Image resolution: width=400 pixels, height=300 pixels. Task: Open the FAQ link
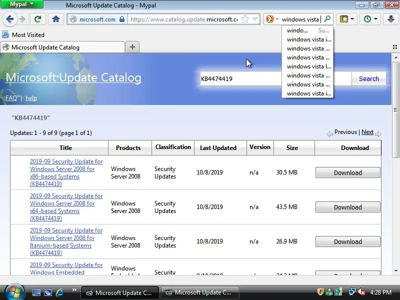(11, 98)
